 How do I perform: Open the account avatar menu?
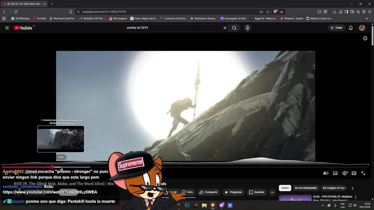362,28
